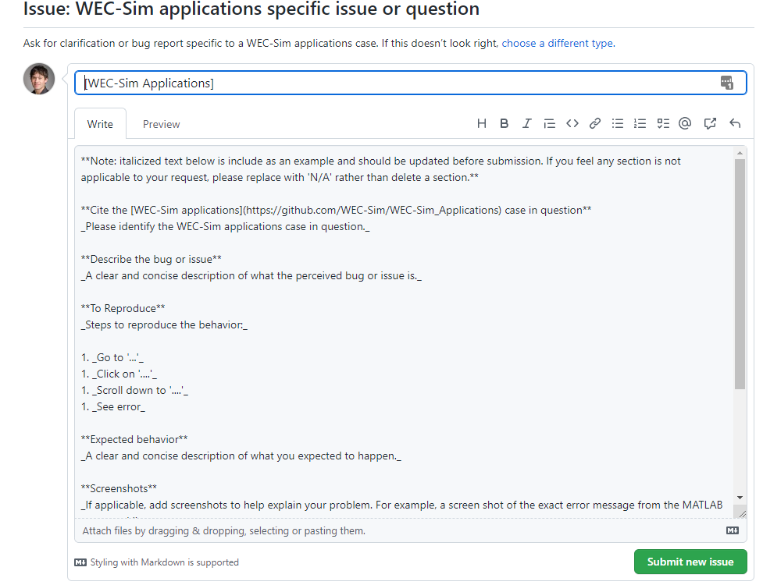Screen dimensions: 763x585
Task: Click the markdown icon in the title field
Action: coord(728,82)
